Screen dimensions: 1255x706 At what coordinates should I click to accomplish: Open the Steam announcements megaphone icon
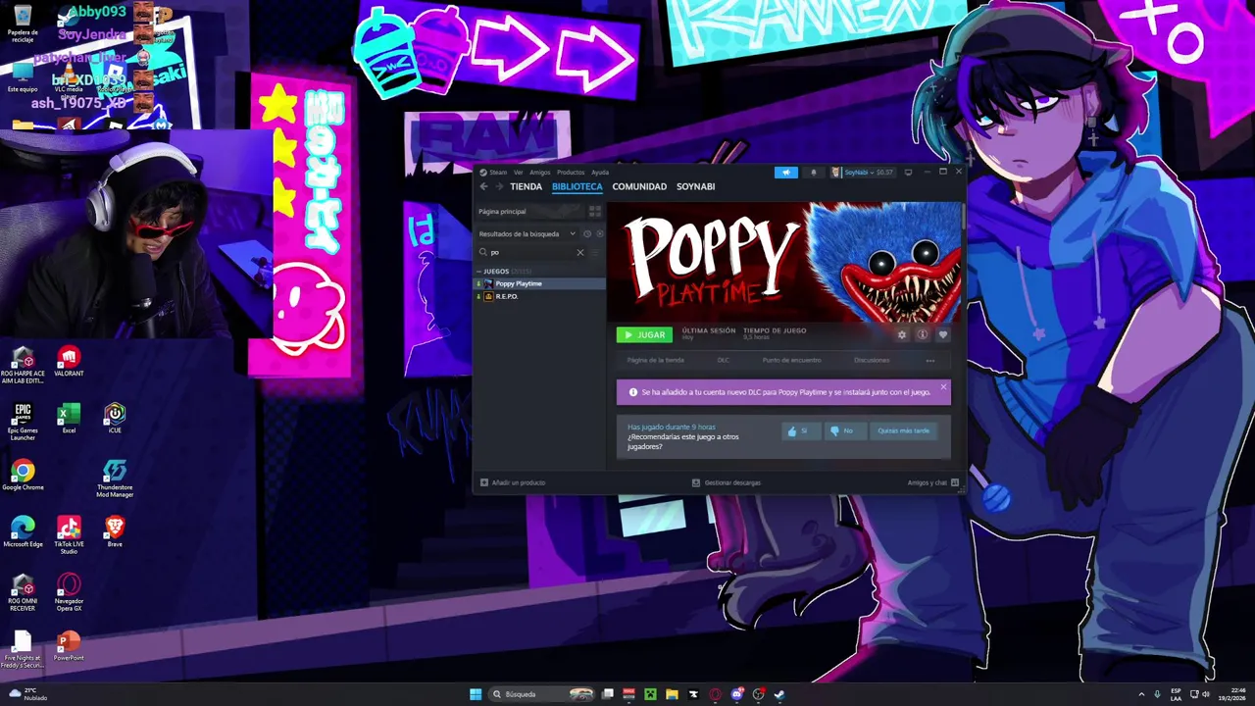(786, 172)
